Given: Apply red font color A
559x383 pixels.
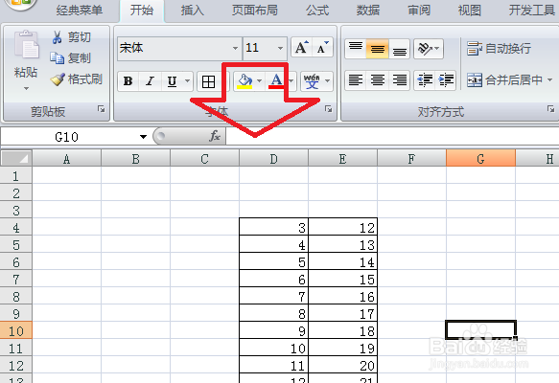Looking at the screenshot, I should click(x=276, y=81).
